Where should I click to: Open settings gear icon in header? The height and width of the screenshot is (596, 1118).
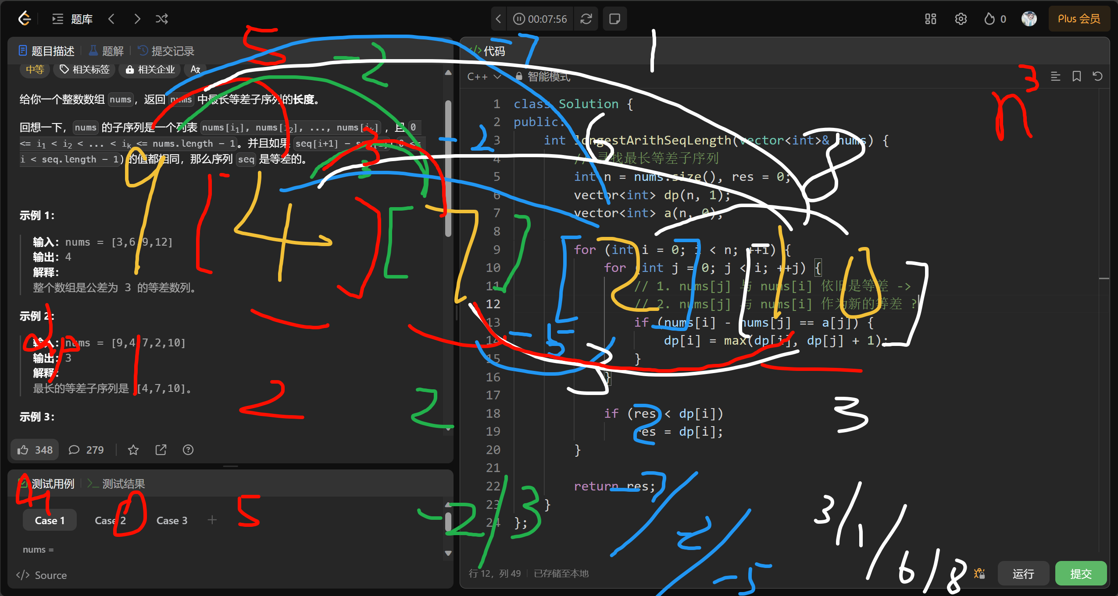point(961,19)
